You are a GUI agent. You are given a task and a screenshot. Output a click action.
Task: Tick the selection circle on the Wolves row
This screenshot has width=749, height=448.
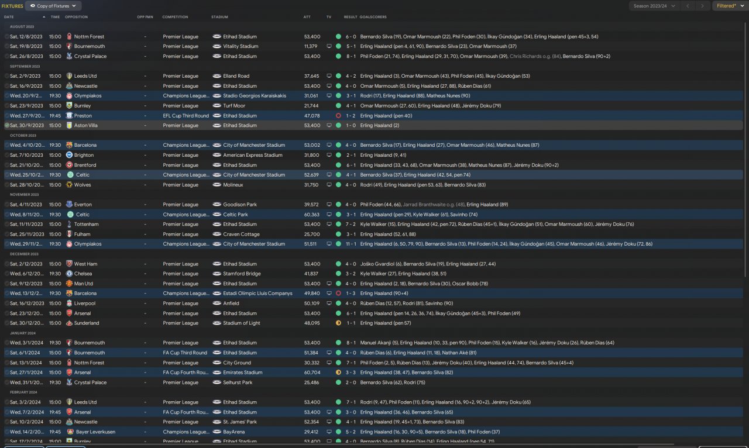7,185
